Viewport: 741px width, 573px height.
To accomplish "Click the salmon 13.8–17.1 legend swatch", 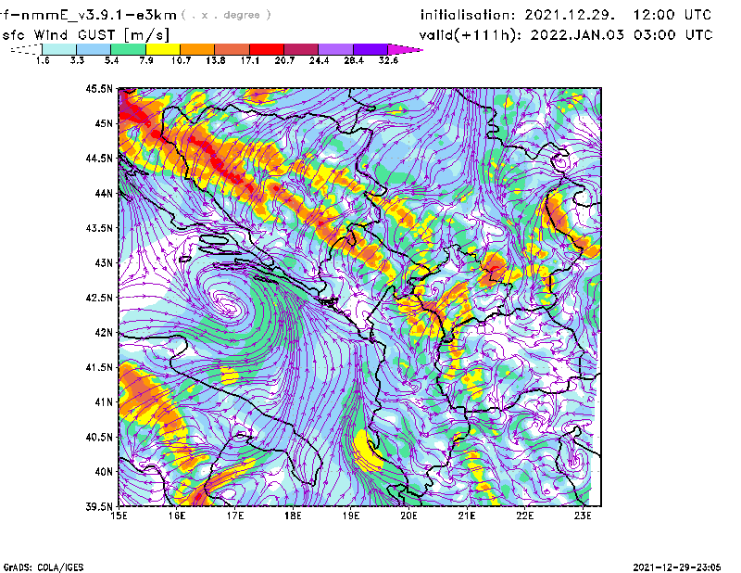I will (x=232, y=49).
